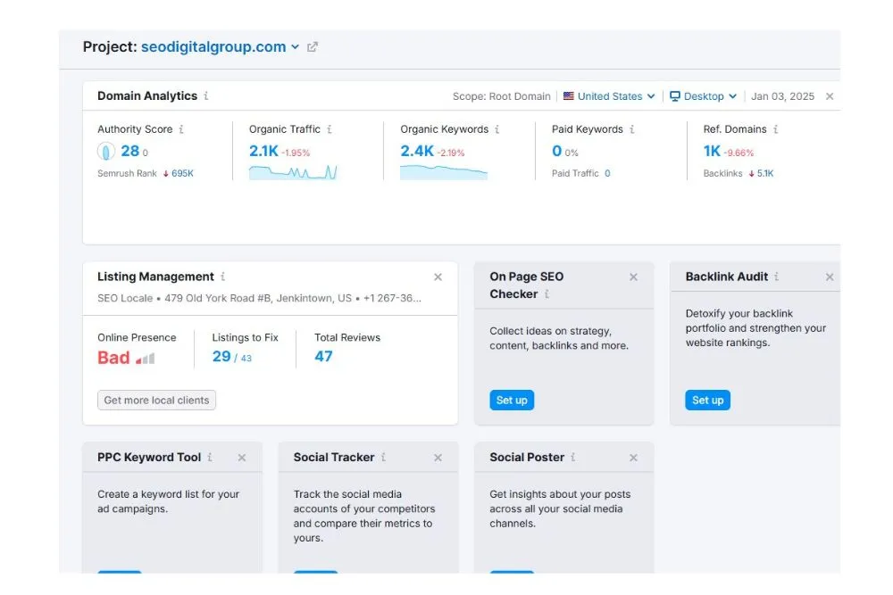Open the Paid Keywords value 0
Viewport: 893px width, 595px height.
[556, 151]
